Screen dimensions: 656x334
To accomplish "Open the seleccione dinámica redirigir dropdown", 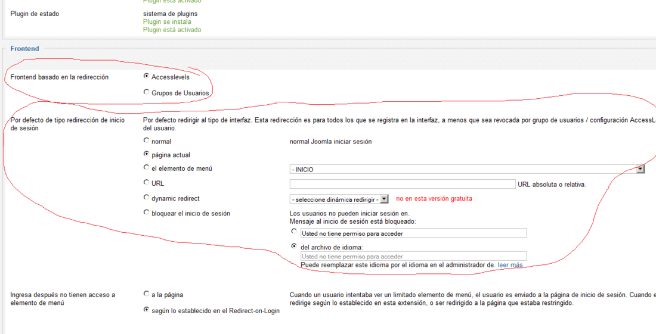I will click(339, 199).
